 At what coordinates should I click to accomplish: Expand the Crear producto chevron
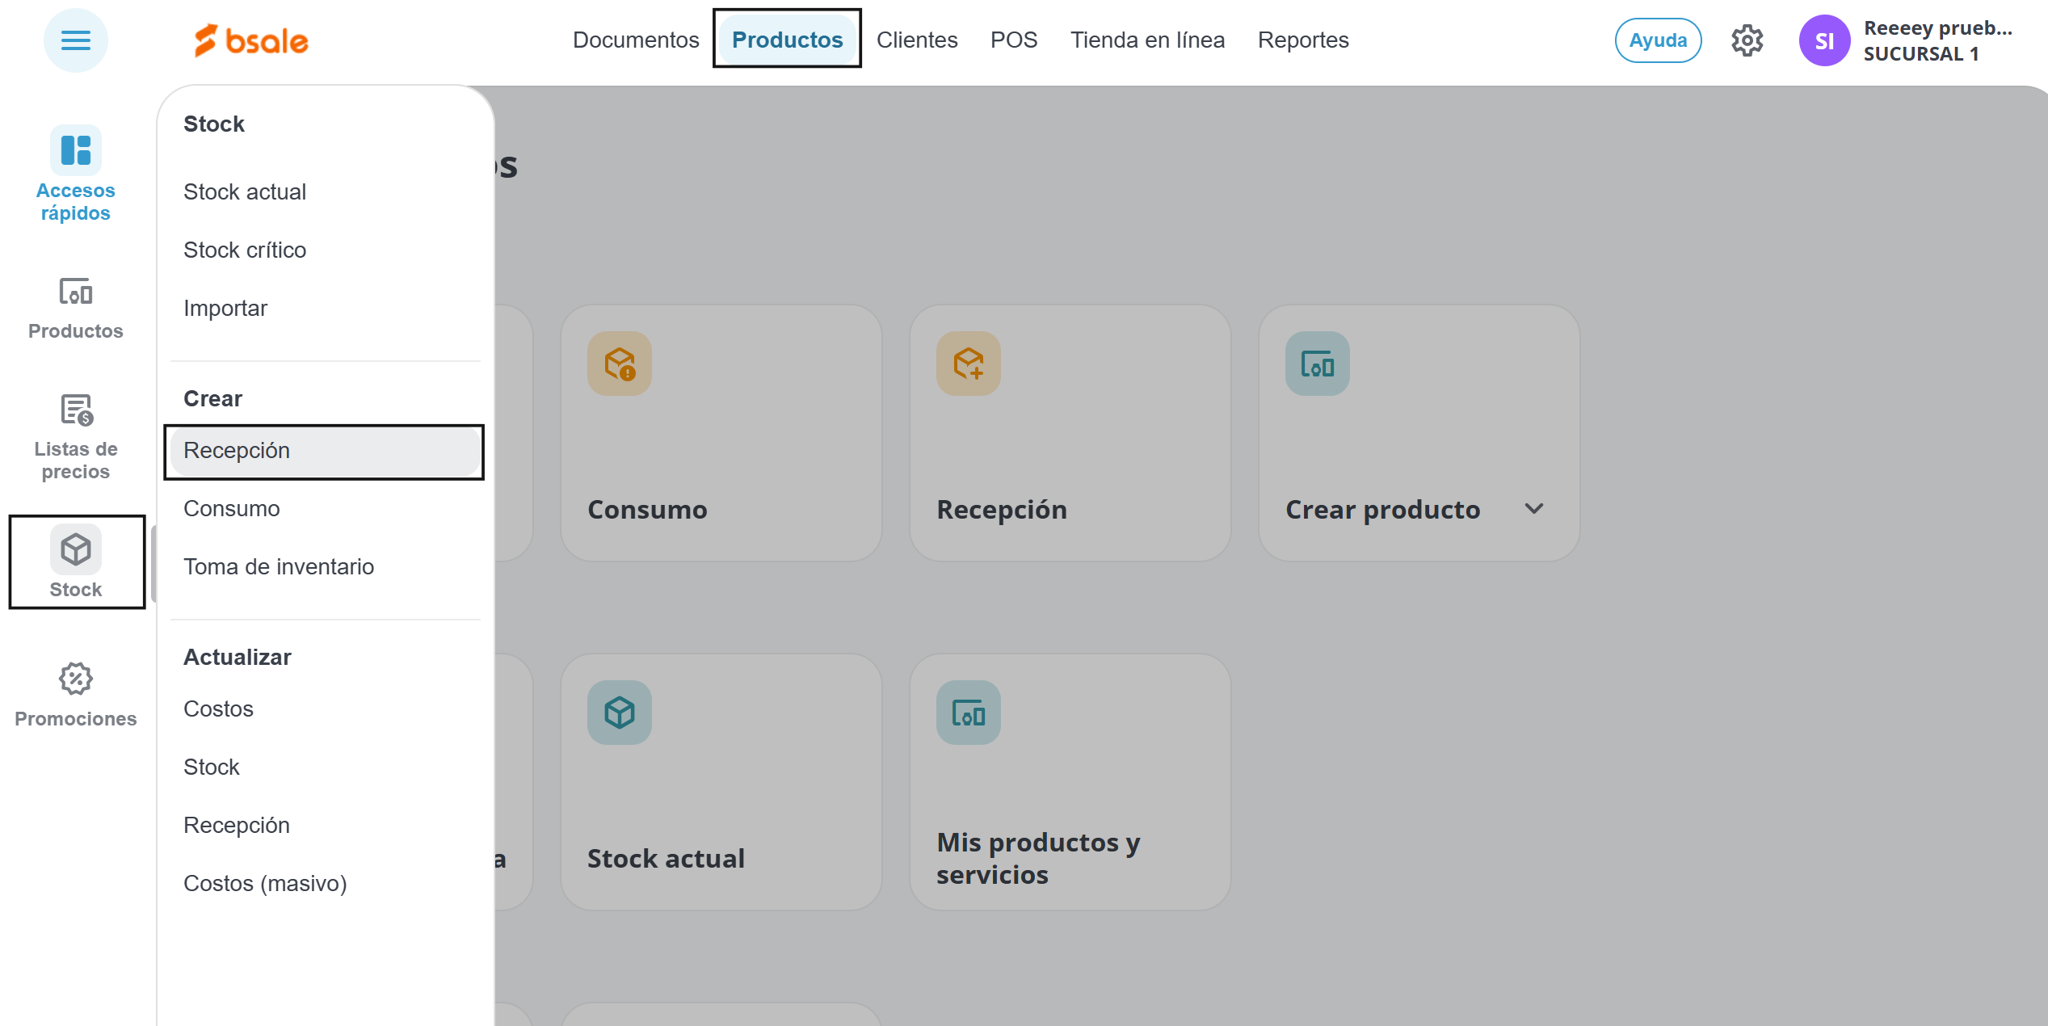tap(1533, 509)
